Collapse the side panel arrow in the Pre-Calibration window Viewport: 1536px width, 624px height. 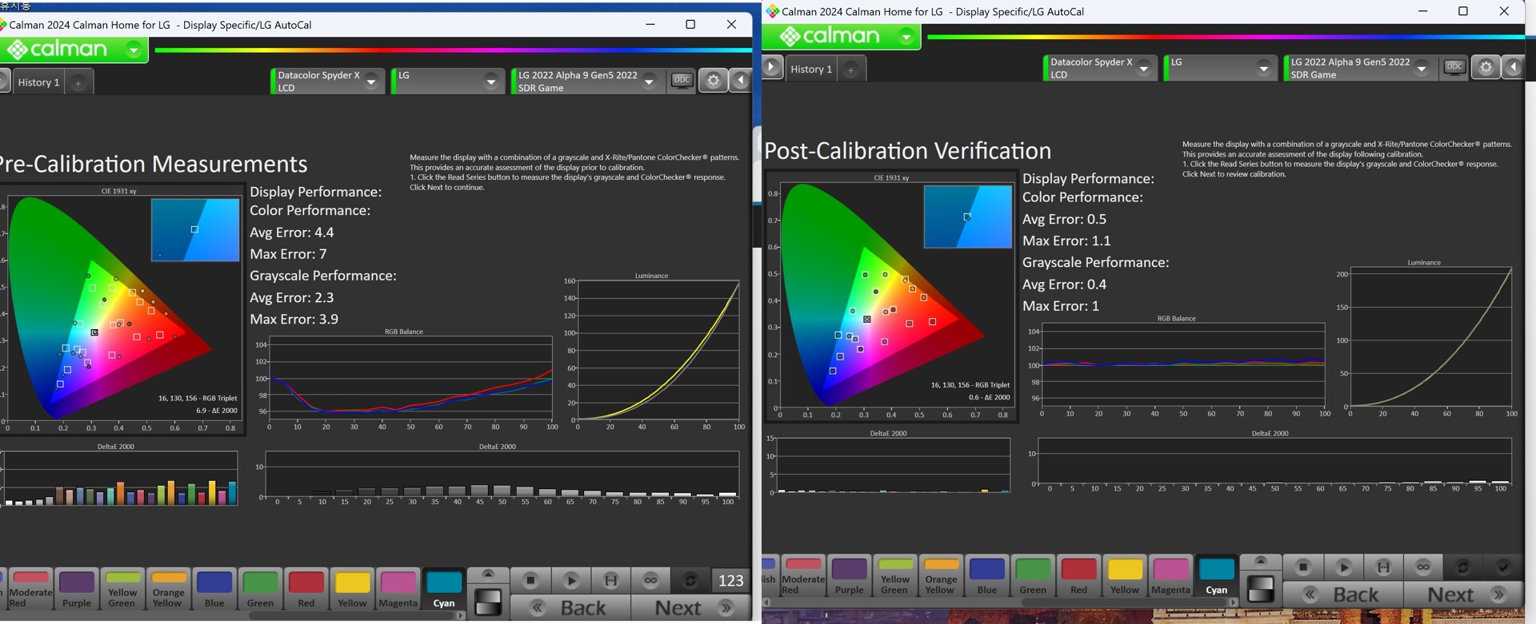(741, 80)
